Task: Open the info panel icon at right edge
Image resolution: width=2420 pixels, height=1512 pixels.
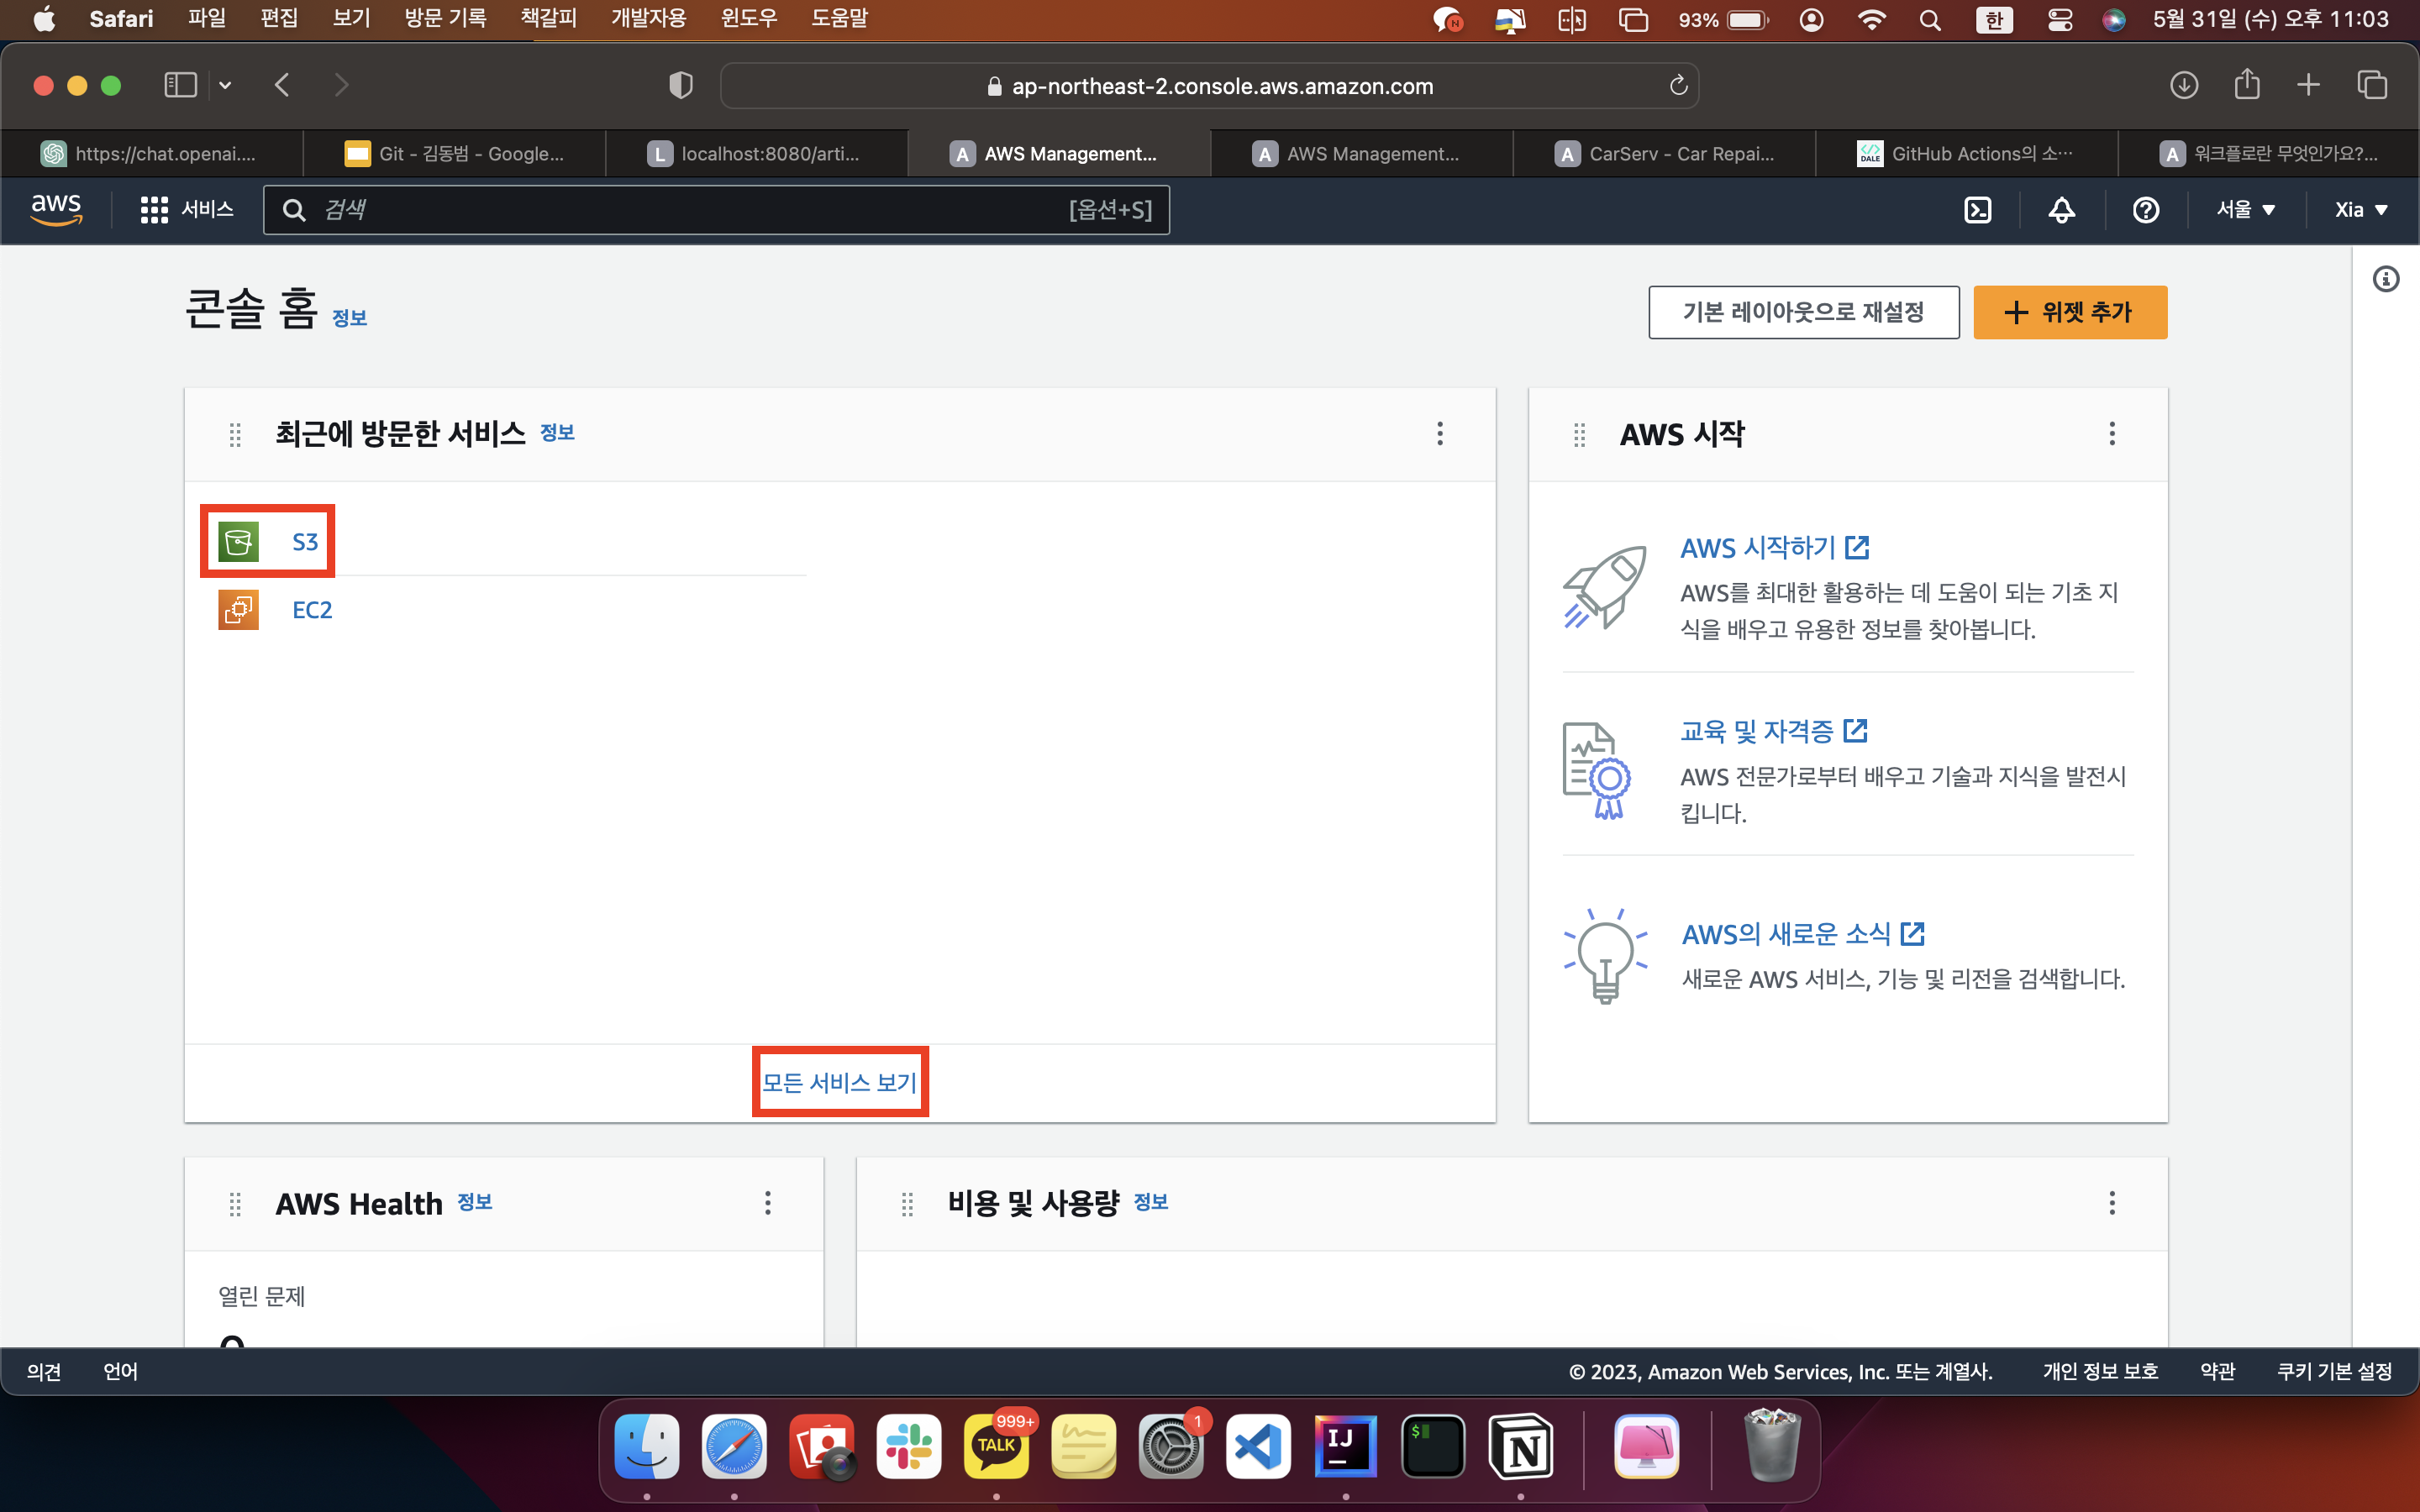Action: pyautogui.click(x=2386, y=279)
